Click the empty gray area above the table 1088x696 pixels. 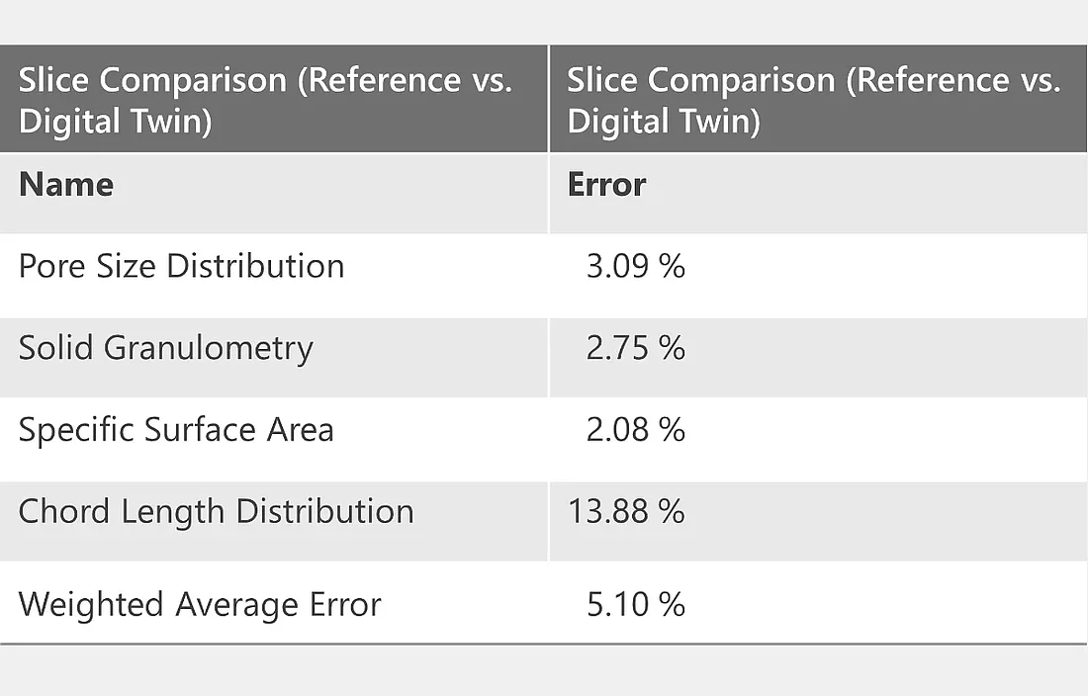coord(544,22)
